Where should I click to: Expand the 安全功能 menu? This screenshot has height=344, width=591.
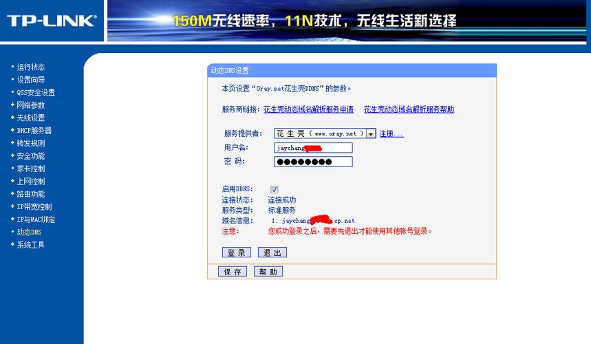pyautogui.click(x=30, y=156)
